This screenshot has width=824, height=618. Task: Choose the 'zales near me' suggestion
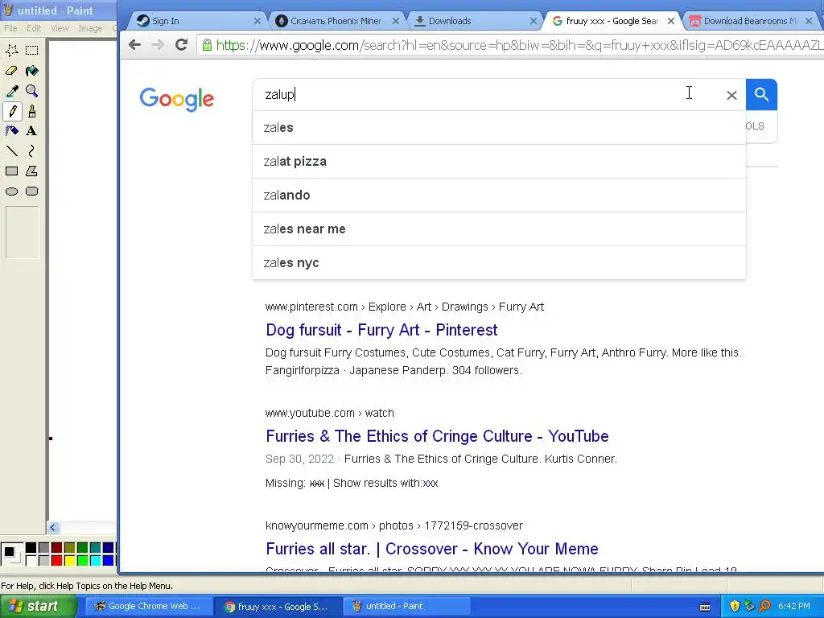click(x=499, y=229)
